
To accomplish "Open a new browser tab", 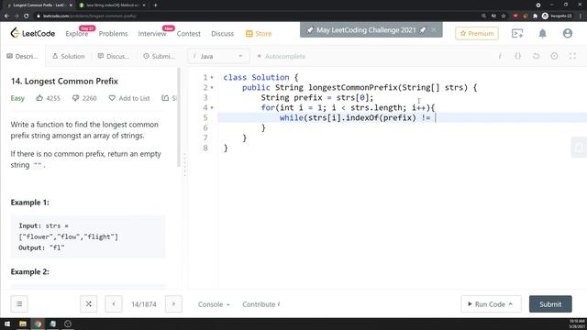I will tap(155, 5).
